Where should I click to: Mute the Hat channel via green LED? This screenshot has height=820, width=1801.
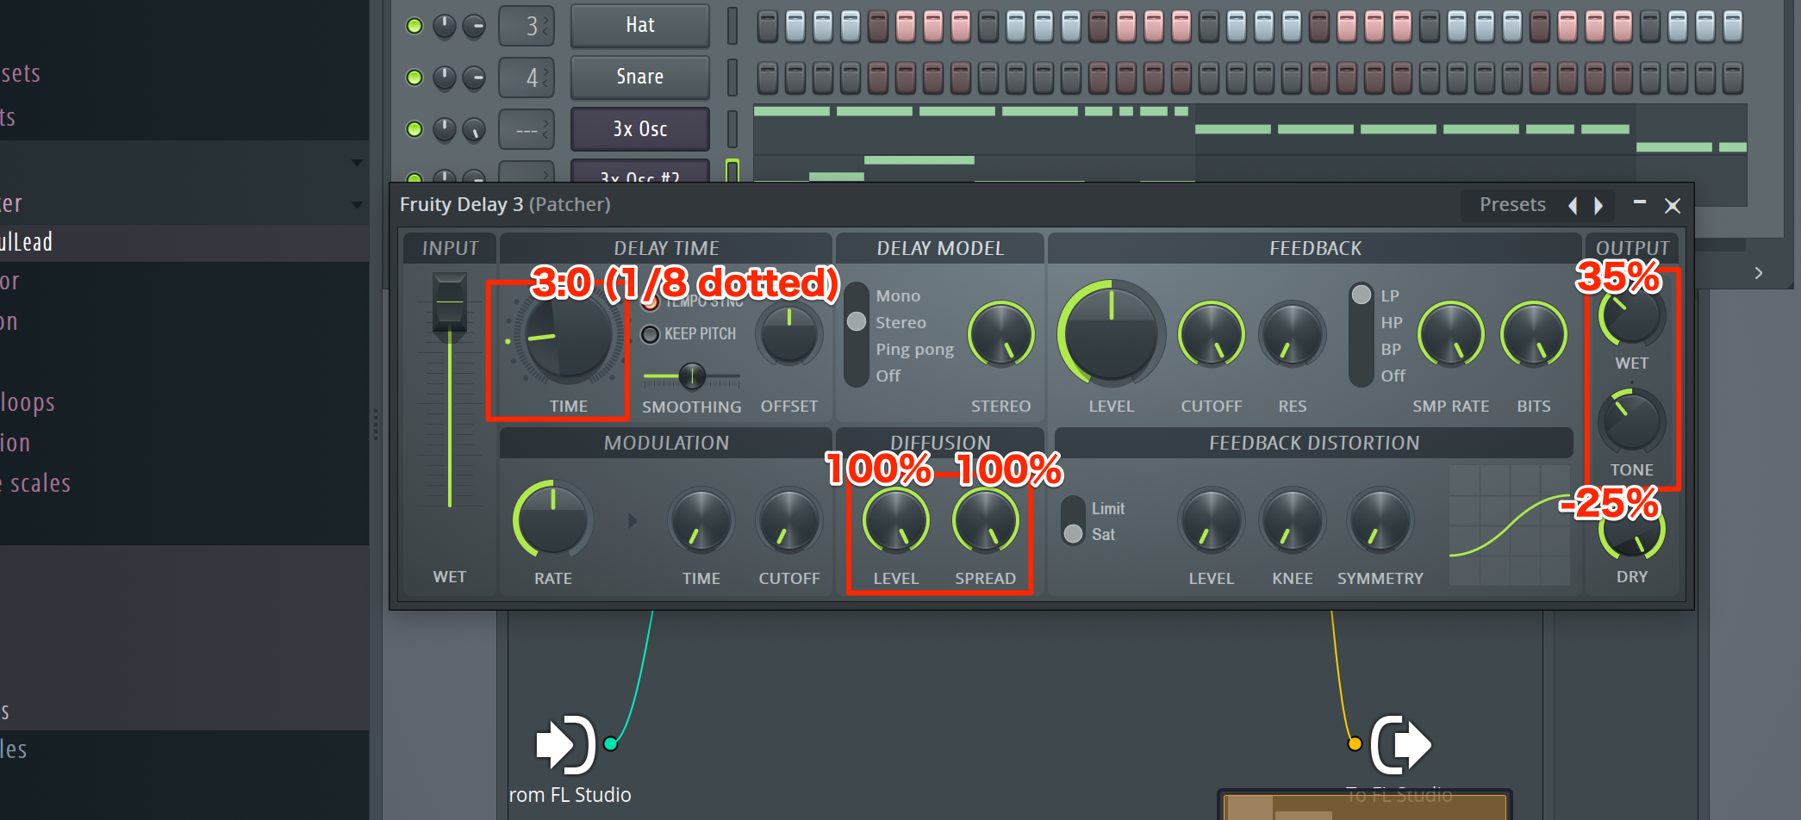tap(414, 26)
